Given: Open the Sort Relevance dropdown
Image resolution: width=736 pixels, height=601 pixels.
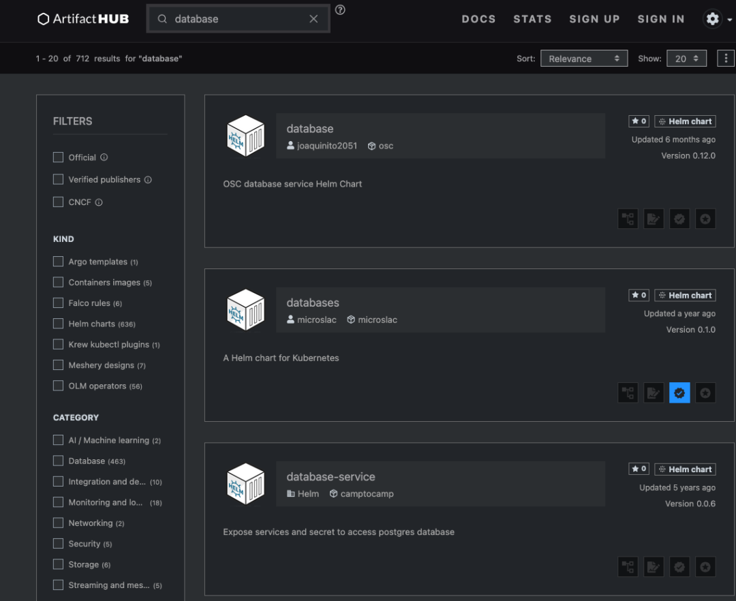Looking at the screenshot, I should click(x=584, y=59).
